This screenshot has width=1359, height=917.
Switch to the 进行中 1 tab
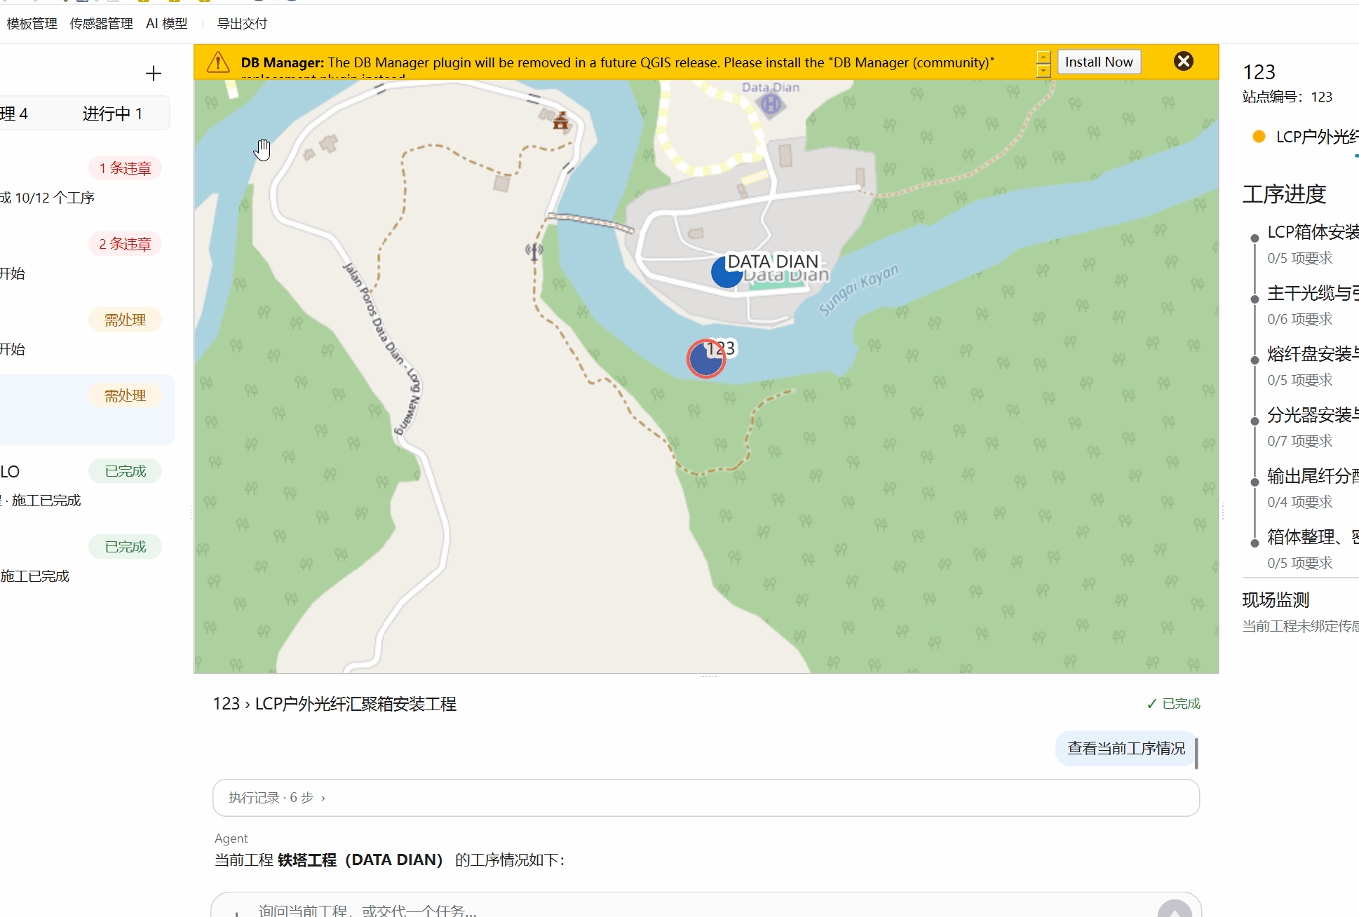(x=112, y=114)
